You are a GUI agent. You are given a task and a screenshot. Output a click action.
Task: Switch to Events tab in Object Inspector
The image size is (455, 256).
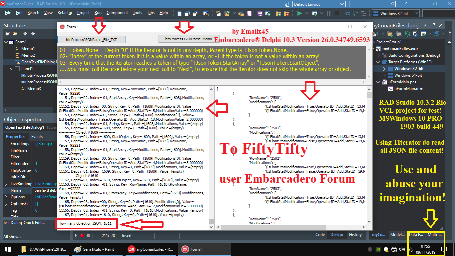pos(37,137)
